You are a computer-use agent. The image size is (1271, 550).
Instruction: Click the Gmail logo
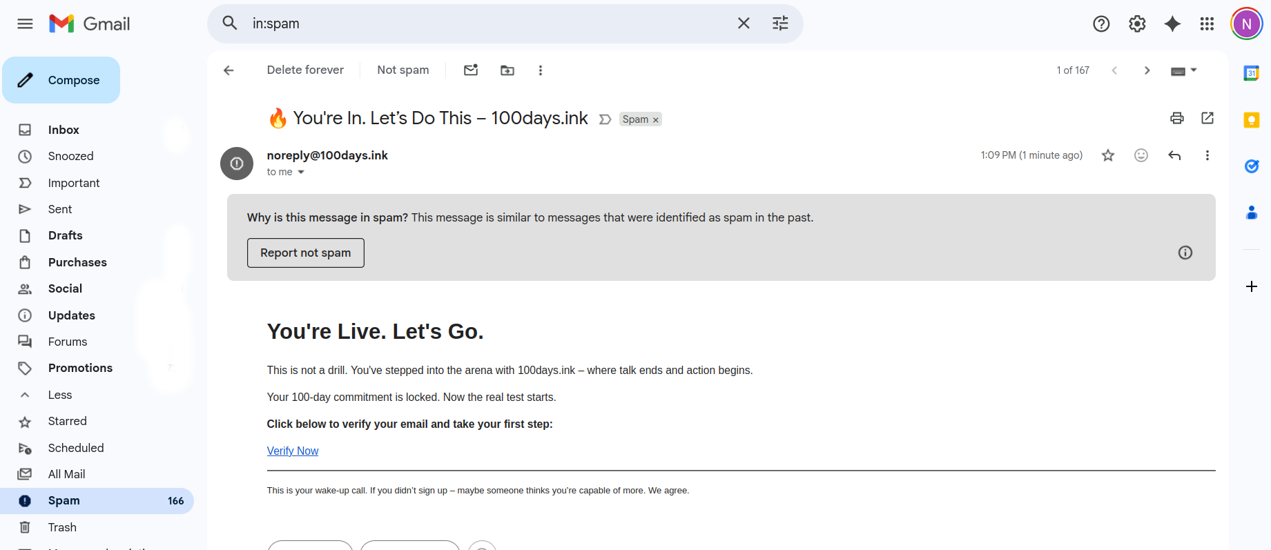tap(90, 23)
